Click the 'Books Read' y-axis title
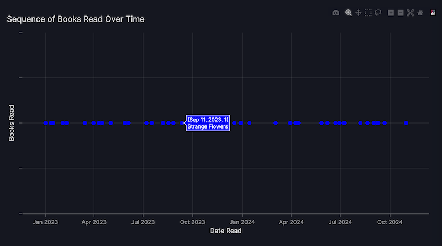 click(12, 123)
